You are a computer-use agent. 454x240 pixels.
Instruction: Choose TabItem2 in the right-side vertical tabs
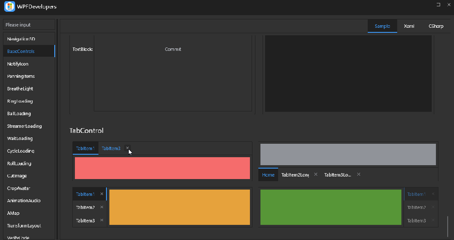point(417,207)
